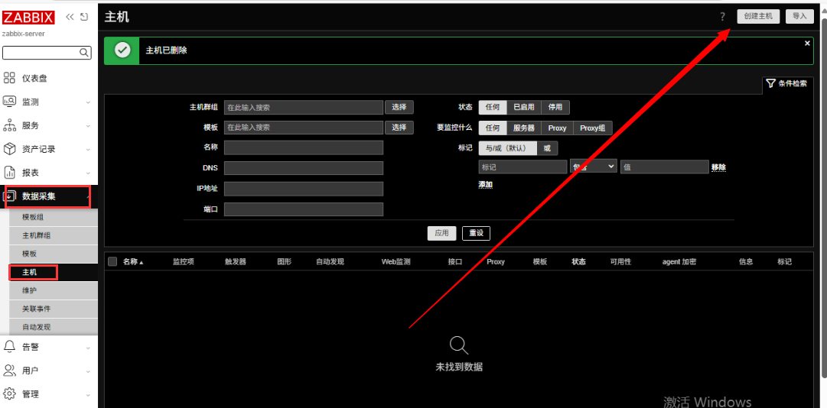Toggle the 条件检索 filter tab

coord(786,83)
